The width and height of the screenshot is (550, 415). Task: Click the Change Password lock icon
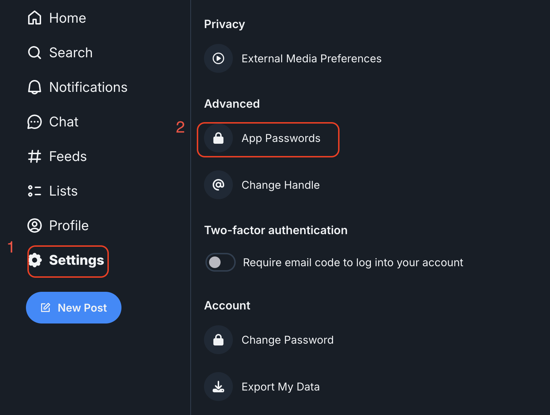(218, 340)
